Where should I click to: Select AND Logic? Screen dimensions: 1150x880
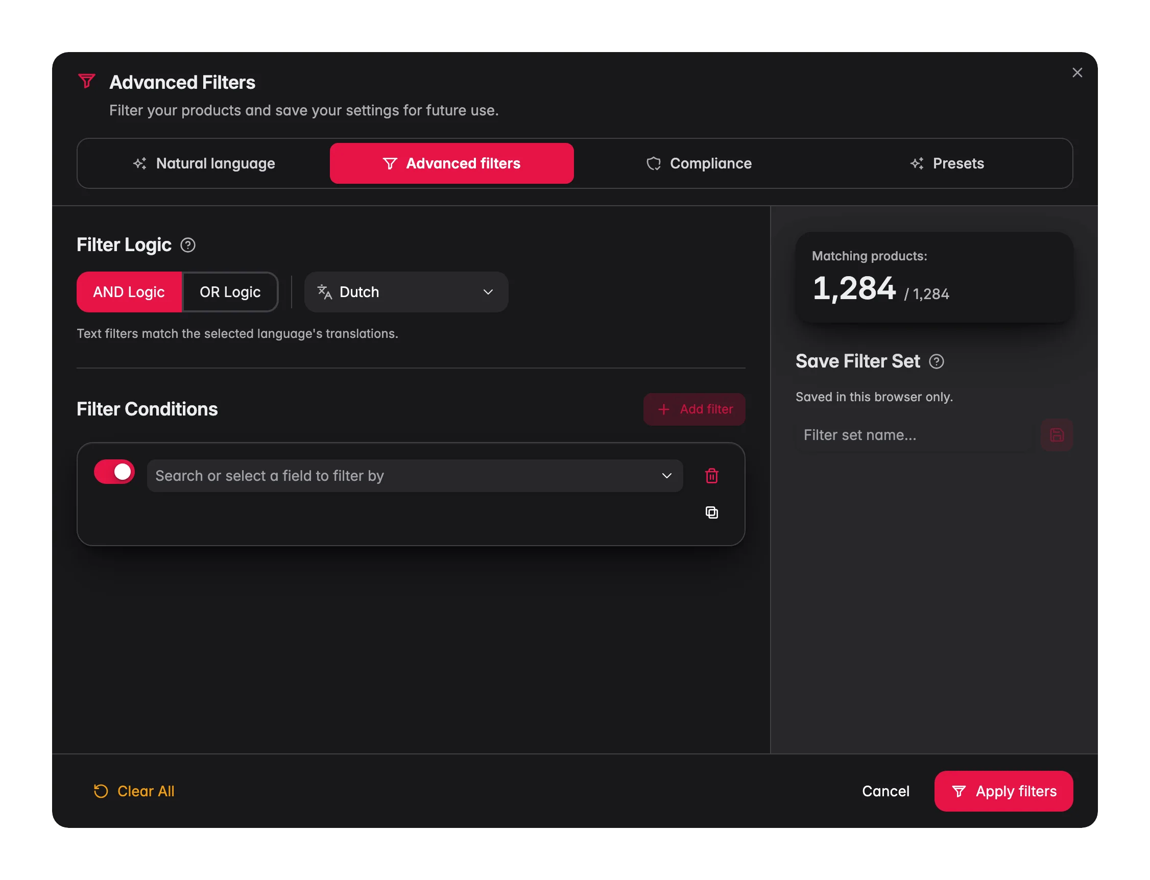129,292
